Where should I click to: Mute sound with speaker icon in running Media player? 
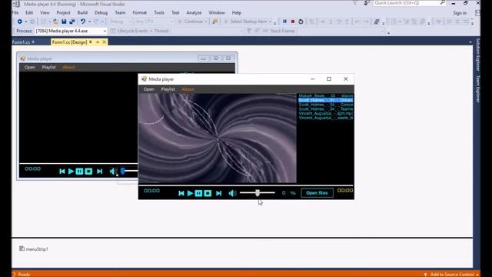coord(232,193)
